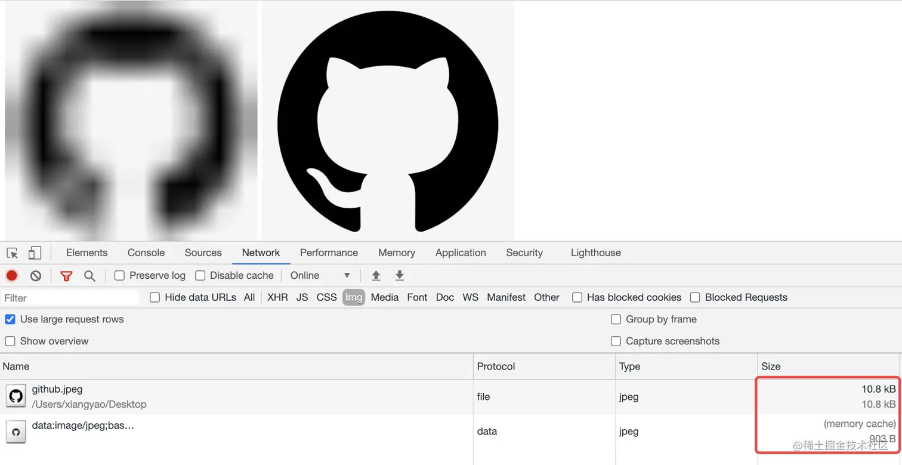This screenshot has height=465, width=902.
Task: Export HAR file with download arrow
Action: click(x=400, y=275)
